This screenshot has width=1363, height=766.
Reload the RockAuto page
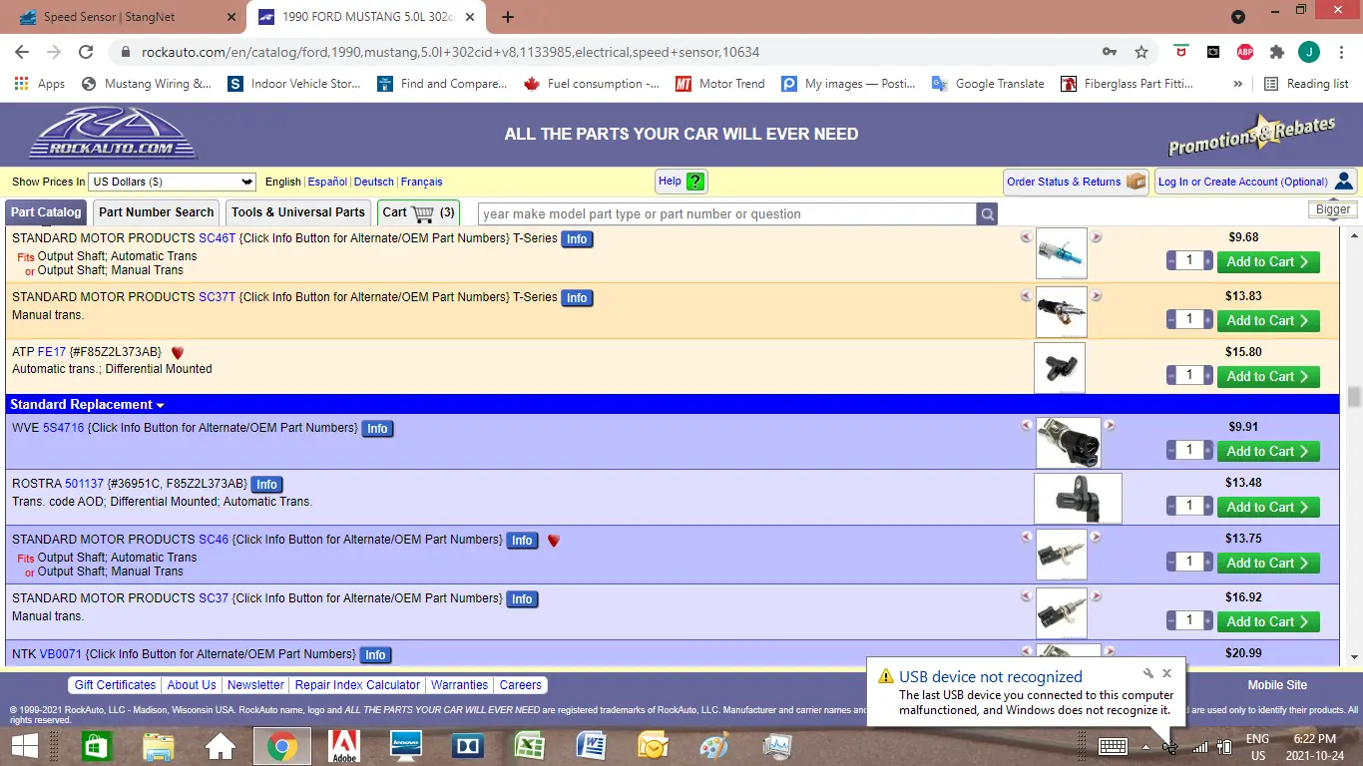pyautogui.click(x=86, y=52)
